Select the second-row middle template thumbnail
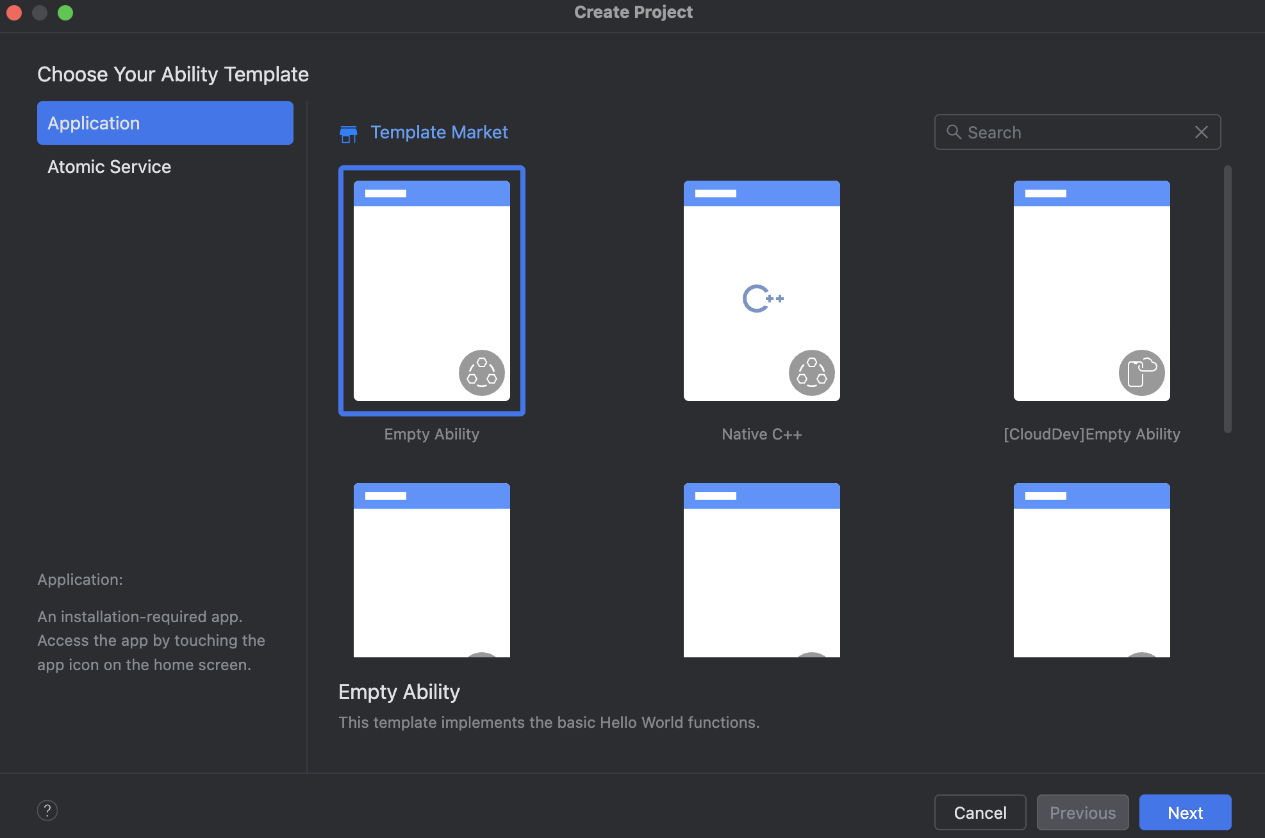Viewport: 1265px width, 838px height. tap(761, 570)
